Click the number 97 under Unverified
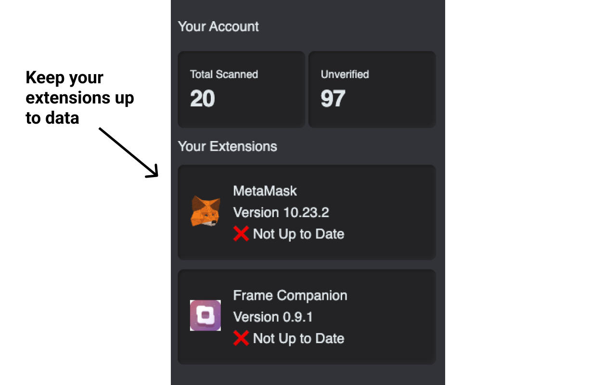Viewport: 616px width, 385px height. 333,99
